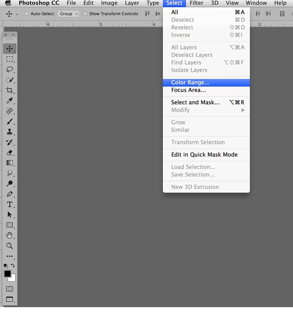Choose Select and Mask menu item
The height and width of the screenshot is (321, 293).
(206, 102)
